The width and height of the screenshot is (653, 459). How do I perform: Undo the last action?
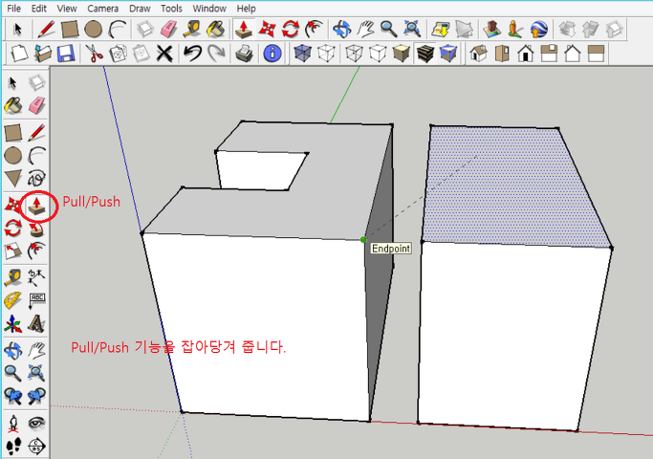coord(192,54)
